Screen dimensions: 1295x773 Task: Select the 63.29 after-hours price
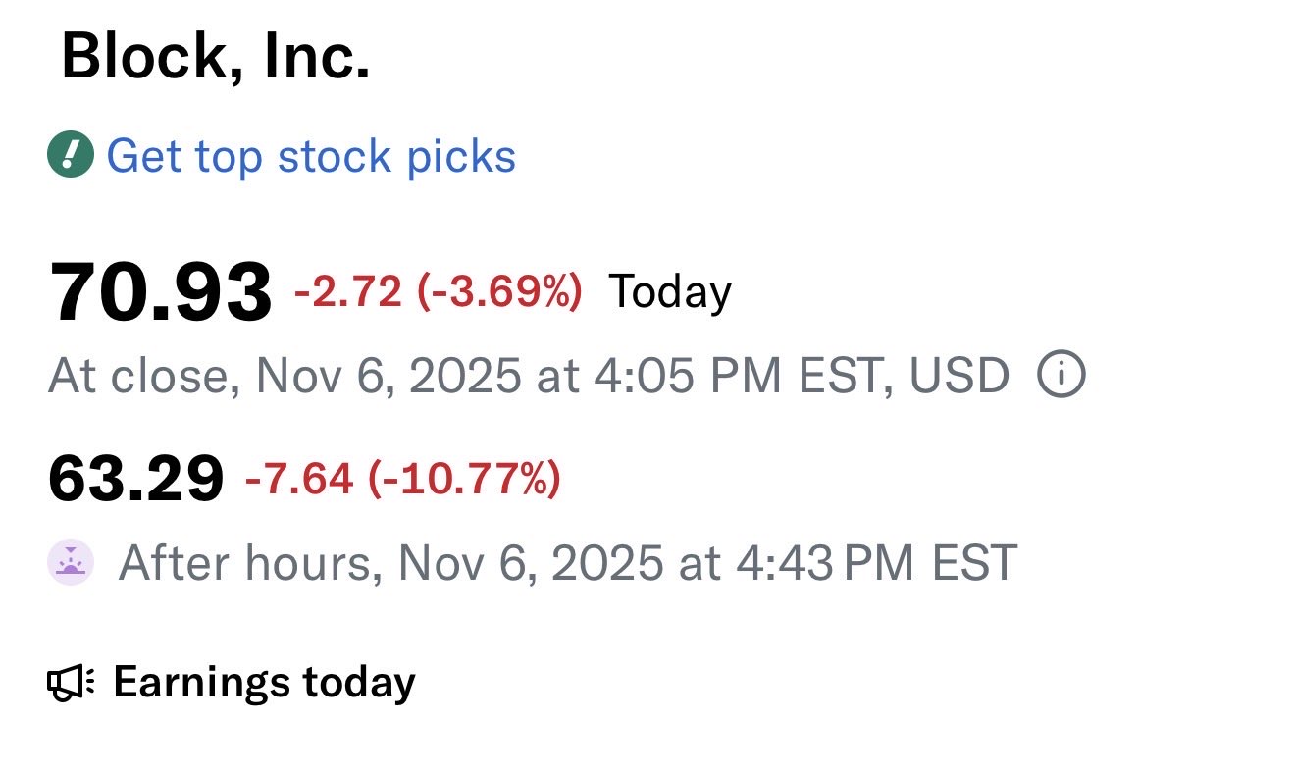tap(136, 480)
